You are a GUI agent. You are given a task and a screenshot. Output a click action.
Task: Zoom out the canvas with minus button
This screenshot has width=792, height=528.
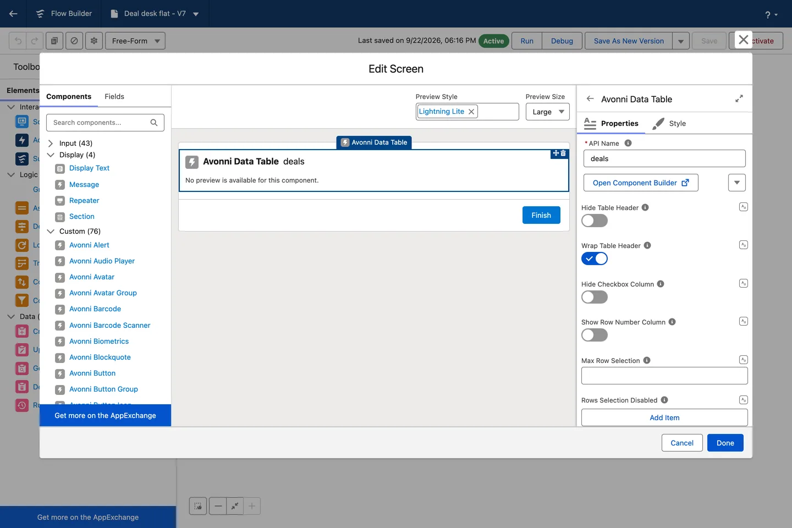click(218, 506)
